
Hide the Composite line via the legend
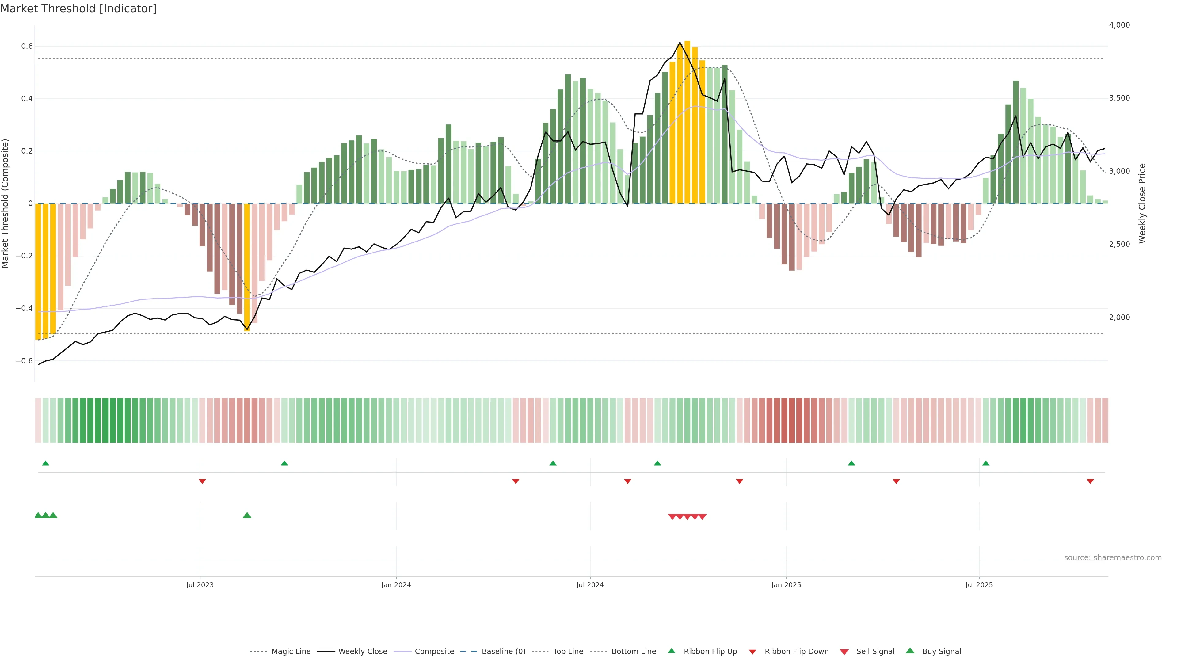434,652
